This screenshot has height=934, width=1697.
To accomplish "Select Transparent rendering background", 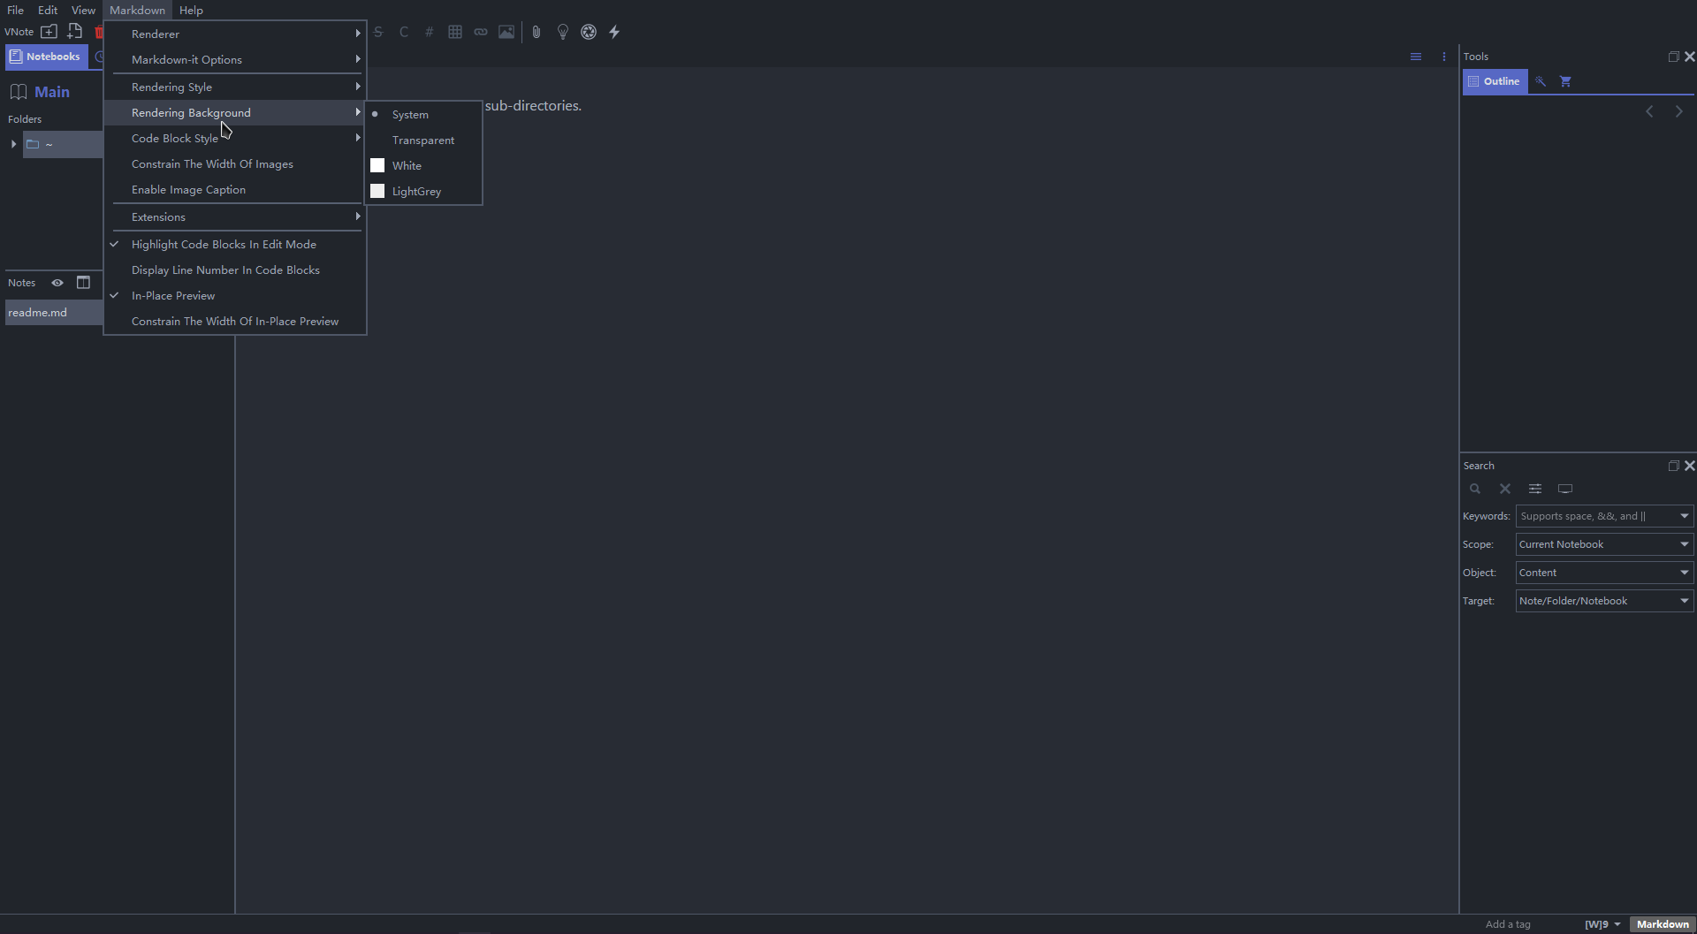I will [x=422, y=140].
